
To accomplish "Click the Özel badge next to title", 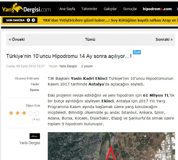I will (x=137, y=52).
